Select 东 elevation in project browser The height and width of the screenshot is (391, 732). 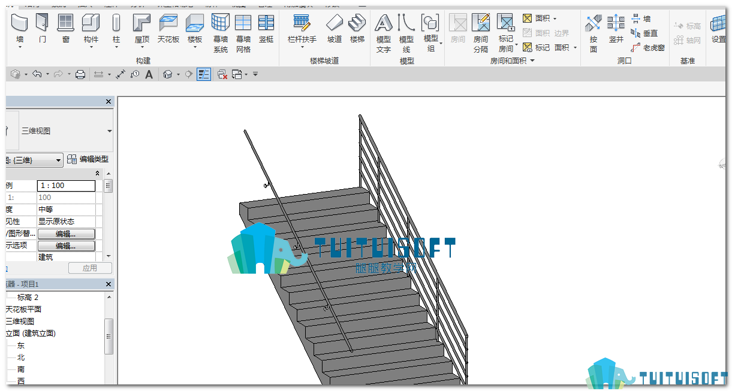coord(21,345)
